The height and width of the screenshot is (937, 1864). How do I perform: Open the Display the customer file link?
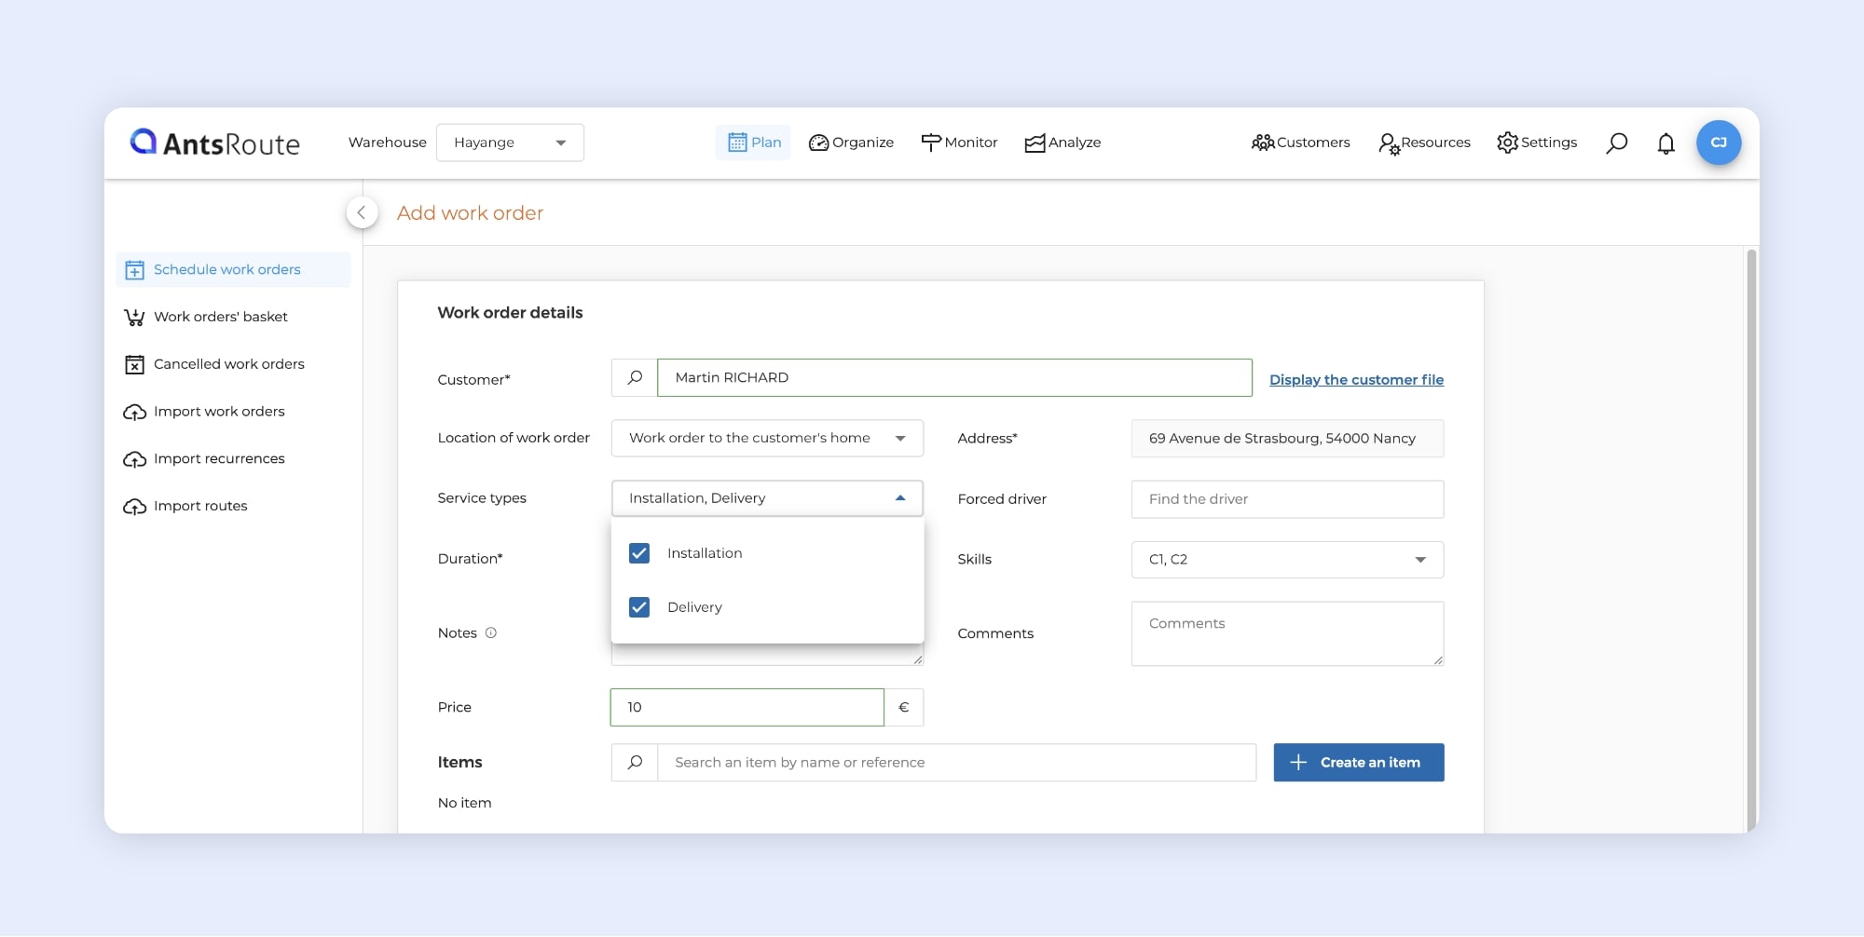(1356, 380)
